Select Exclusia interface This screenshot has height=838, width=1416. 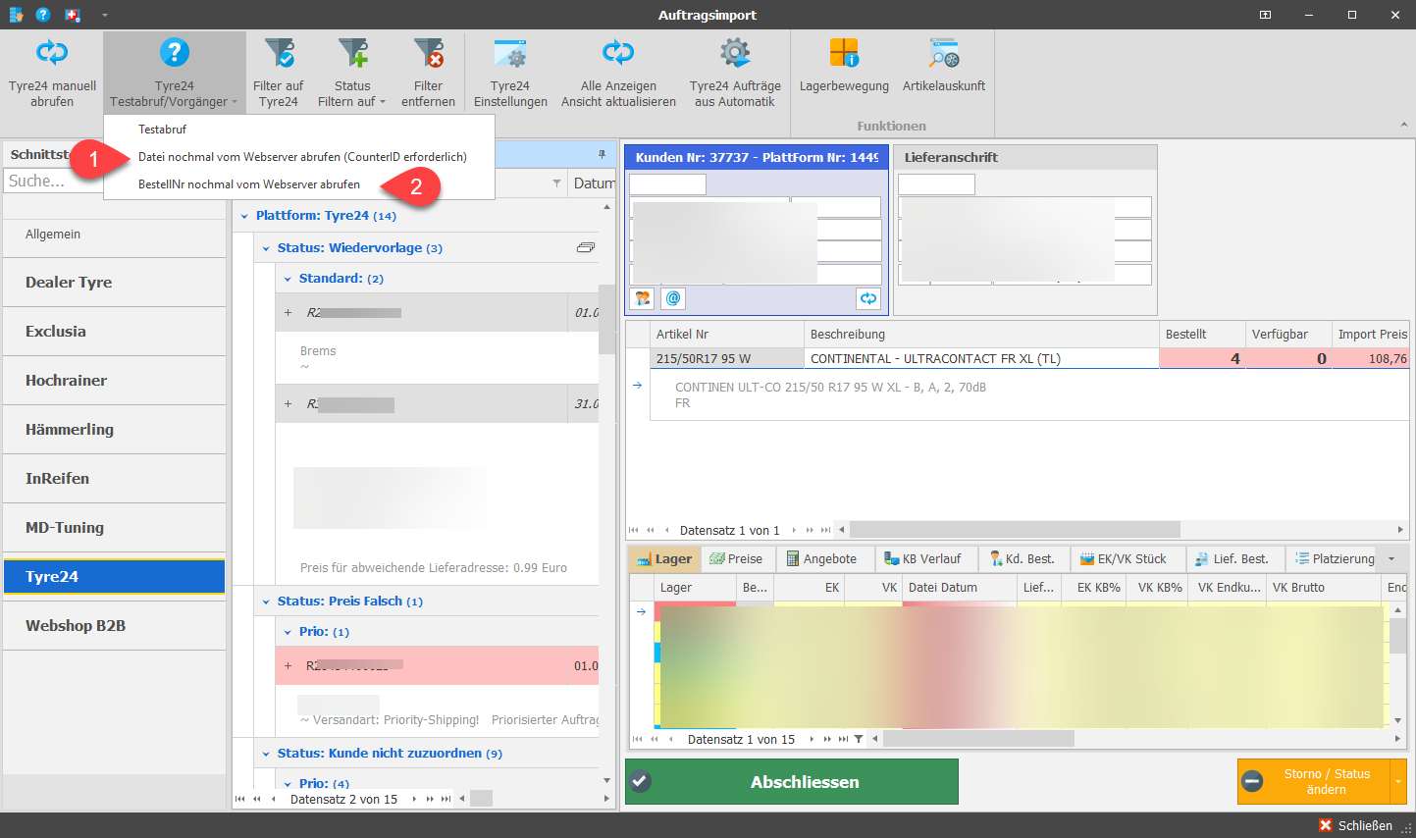click(x=114, y=332)
